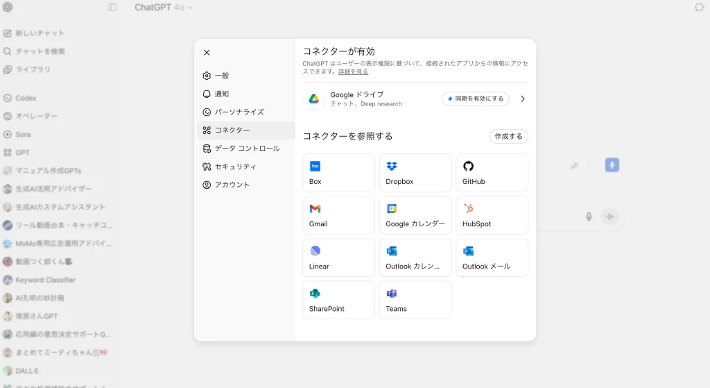This screenshot has height=388, width=710.
Task: Open the Outlook カレンダー connector
Action: click(415, 258)
